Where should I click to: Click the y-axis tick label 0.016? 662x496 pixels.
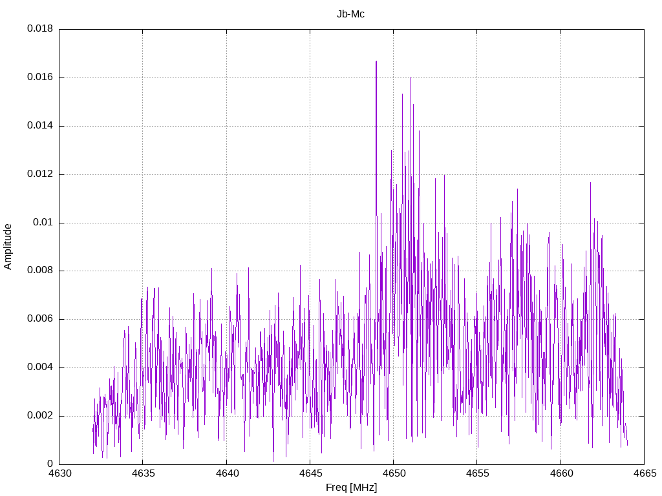[40, 77]
